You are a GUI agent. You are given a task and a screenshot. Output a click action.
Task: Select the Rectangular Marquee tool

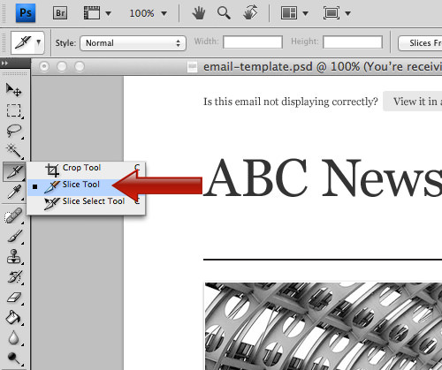[14, 110]
